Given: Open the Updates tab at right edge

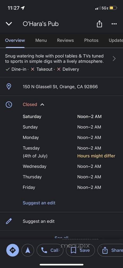Looking at the screenshot, I should click(116, 40).
